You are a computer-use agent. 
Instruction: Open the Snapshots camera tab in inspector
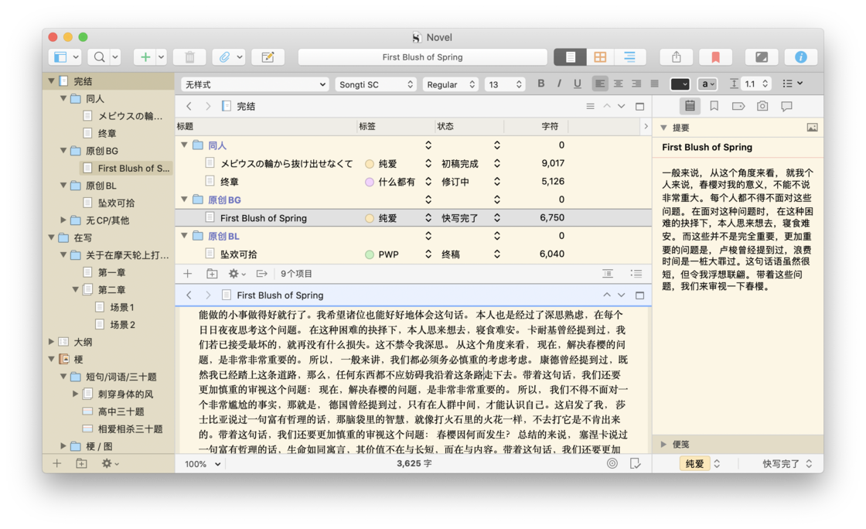762,106
